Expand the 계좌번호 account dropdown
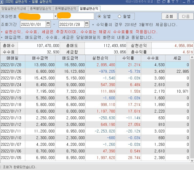This screenshot has width=194, height=170. pyautogui.click(x=55, y=16)
